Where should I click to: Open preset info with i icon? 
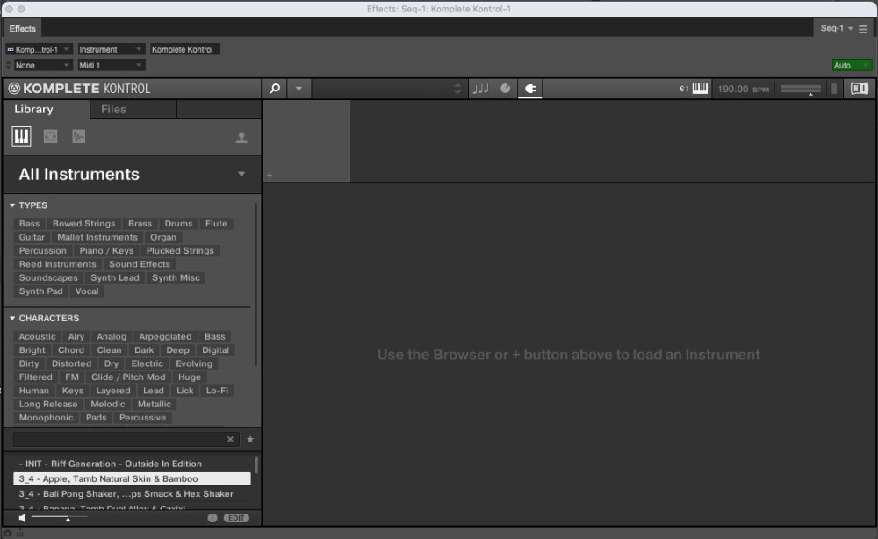click(212, 518)
